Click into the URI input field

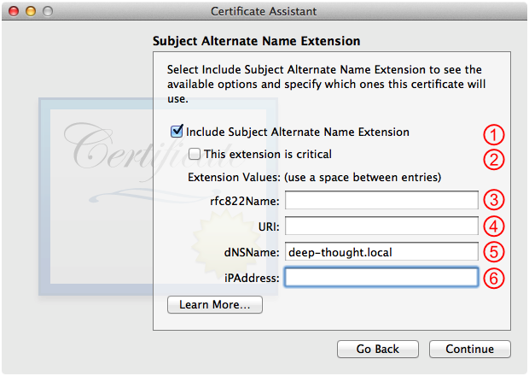[x=381, y=226]
